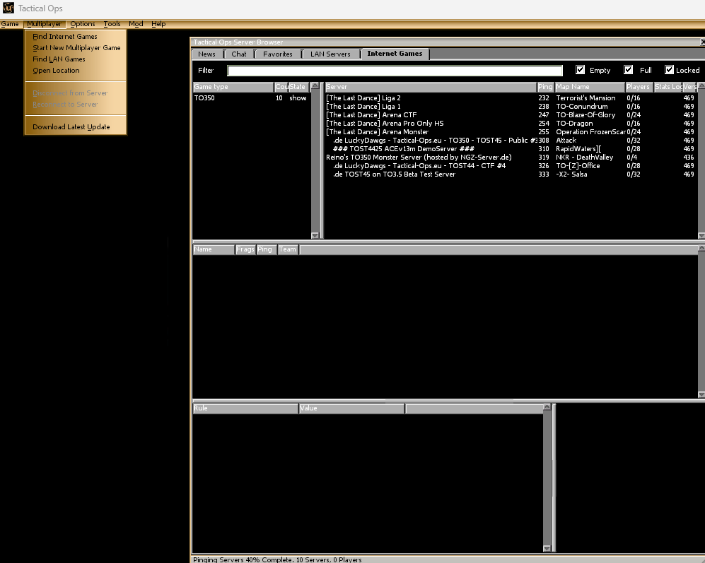Select TOST45 on TO3.5 Beta Test Server
Image resolution: width=705 pixels, height=563 pixels.
pyautogui.click(x=511, y=174)
